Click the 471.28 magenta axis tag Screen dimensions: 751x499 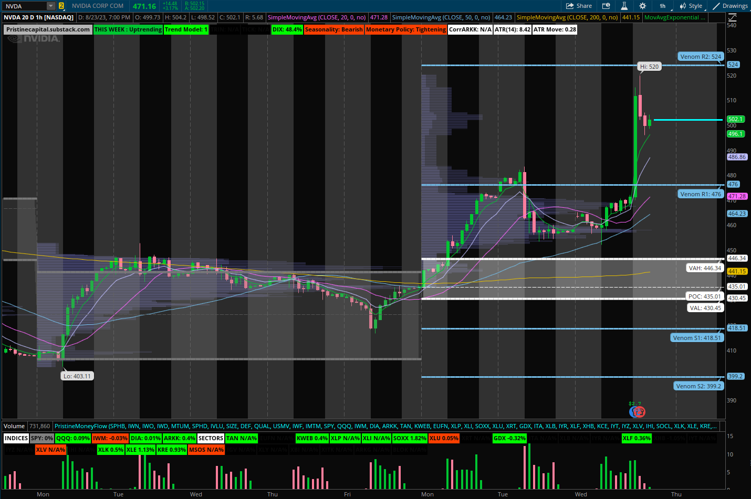tap(737, 196)
